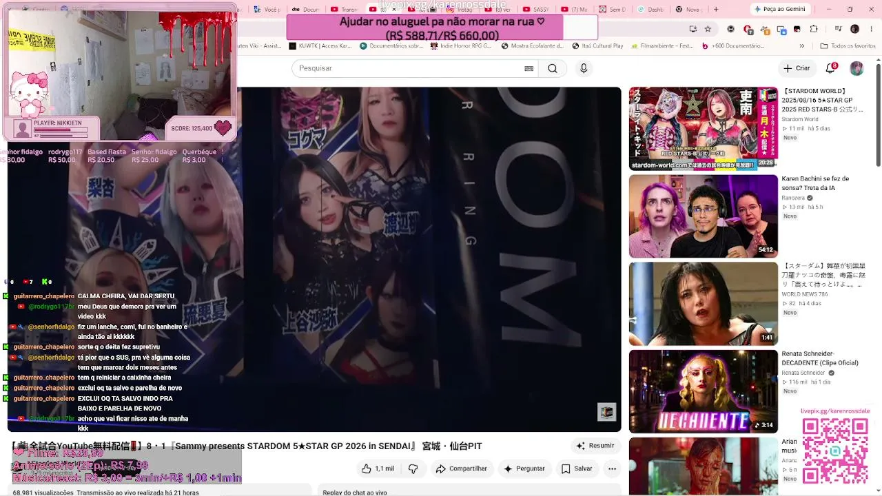882x496 pixels.
Task: Bookmark this page with the star icon
Action: click(x=708, y=29)
